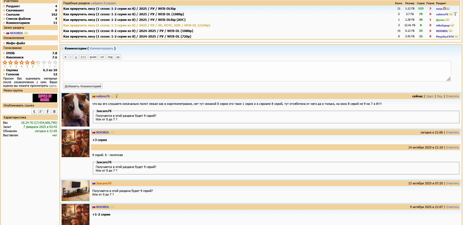Share link via Google Plus icon
The height and width of the screenshot is (225, 463).
click(x=41, y=112)
